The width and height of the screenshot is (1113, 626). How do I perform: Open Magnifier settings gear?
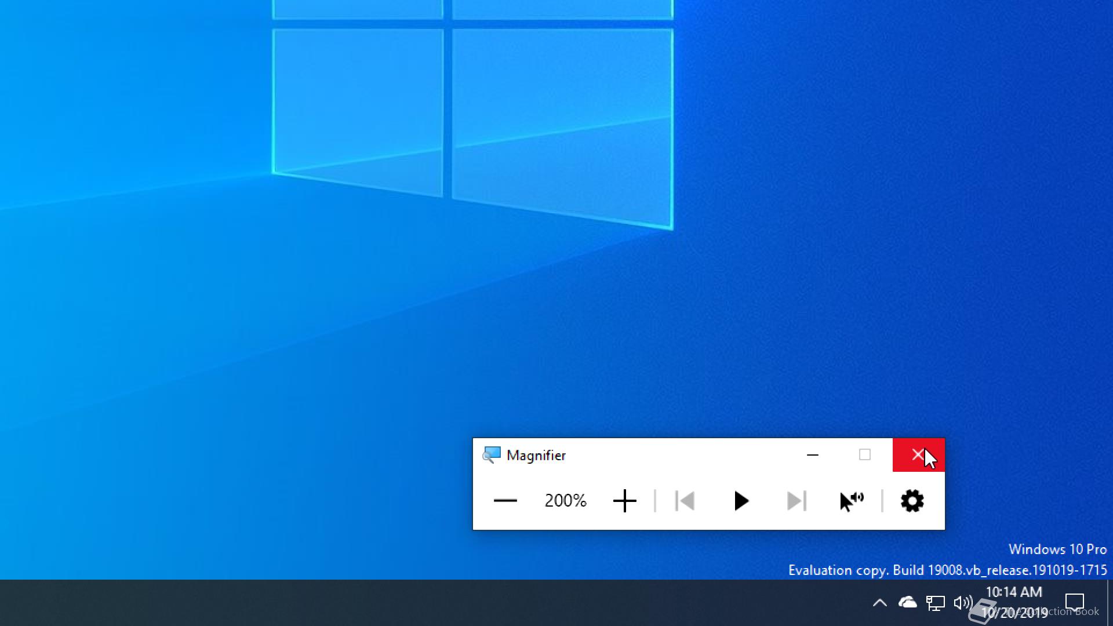tap(912, 501)
